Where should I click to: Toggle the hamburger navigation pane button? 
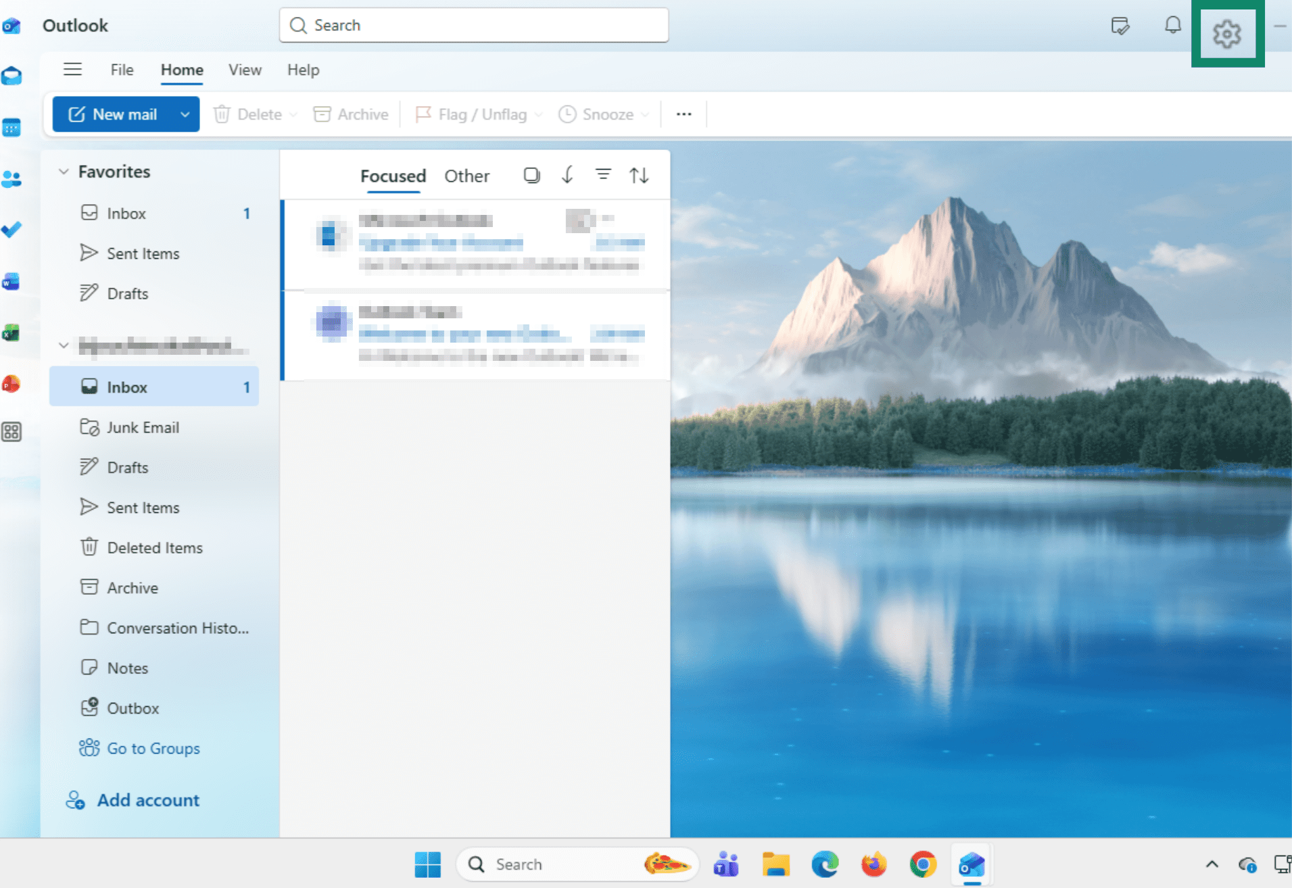pos(72,70)
